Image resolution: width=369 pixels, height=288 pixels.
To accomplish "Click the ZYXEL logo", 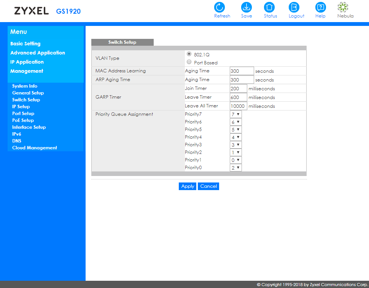I will 32,11.
